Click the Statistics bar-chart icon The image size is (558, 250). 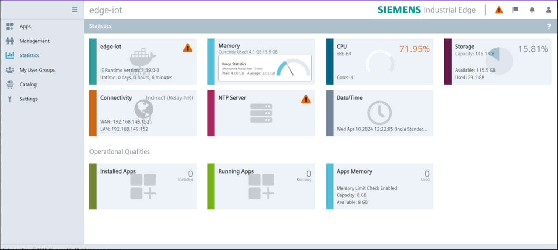pyautogui.click(x=9, y=55)
